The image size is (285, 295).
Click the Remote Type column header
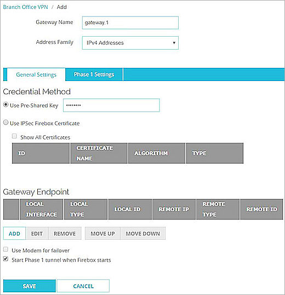pos(218,210)
